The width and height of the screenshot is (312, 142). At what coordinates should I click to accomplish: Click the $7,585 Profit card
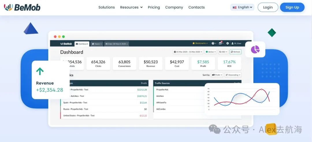pos(203,63)
